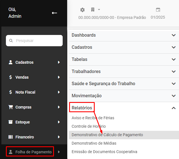Expand the Folha de Pagamento arrow
This screenshot has width=179, height=159.
(x=59, y=152)
